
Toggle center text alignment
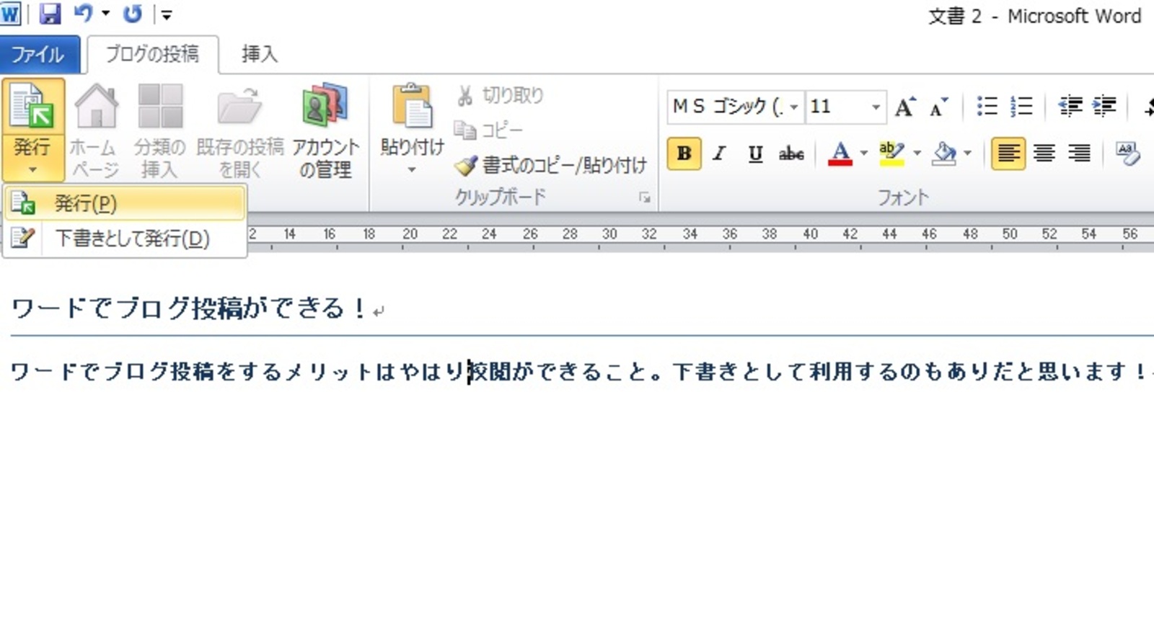(x=1044, y=154)
